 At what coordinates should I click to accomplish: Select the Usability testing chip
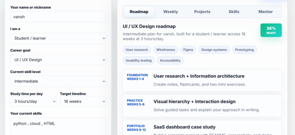tap(139, 60)
